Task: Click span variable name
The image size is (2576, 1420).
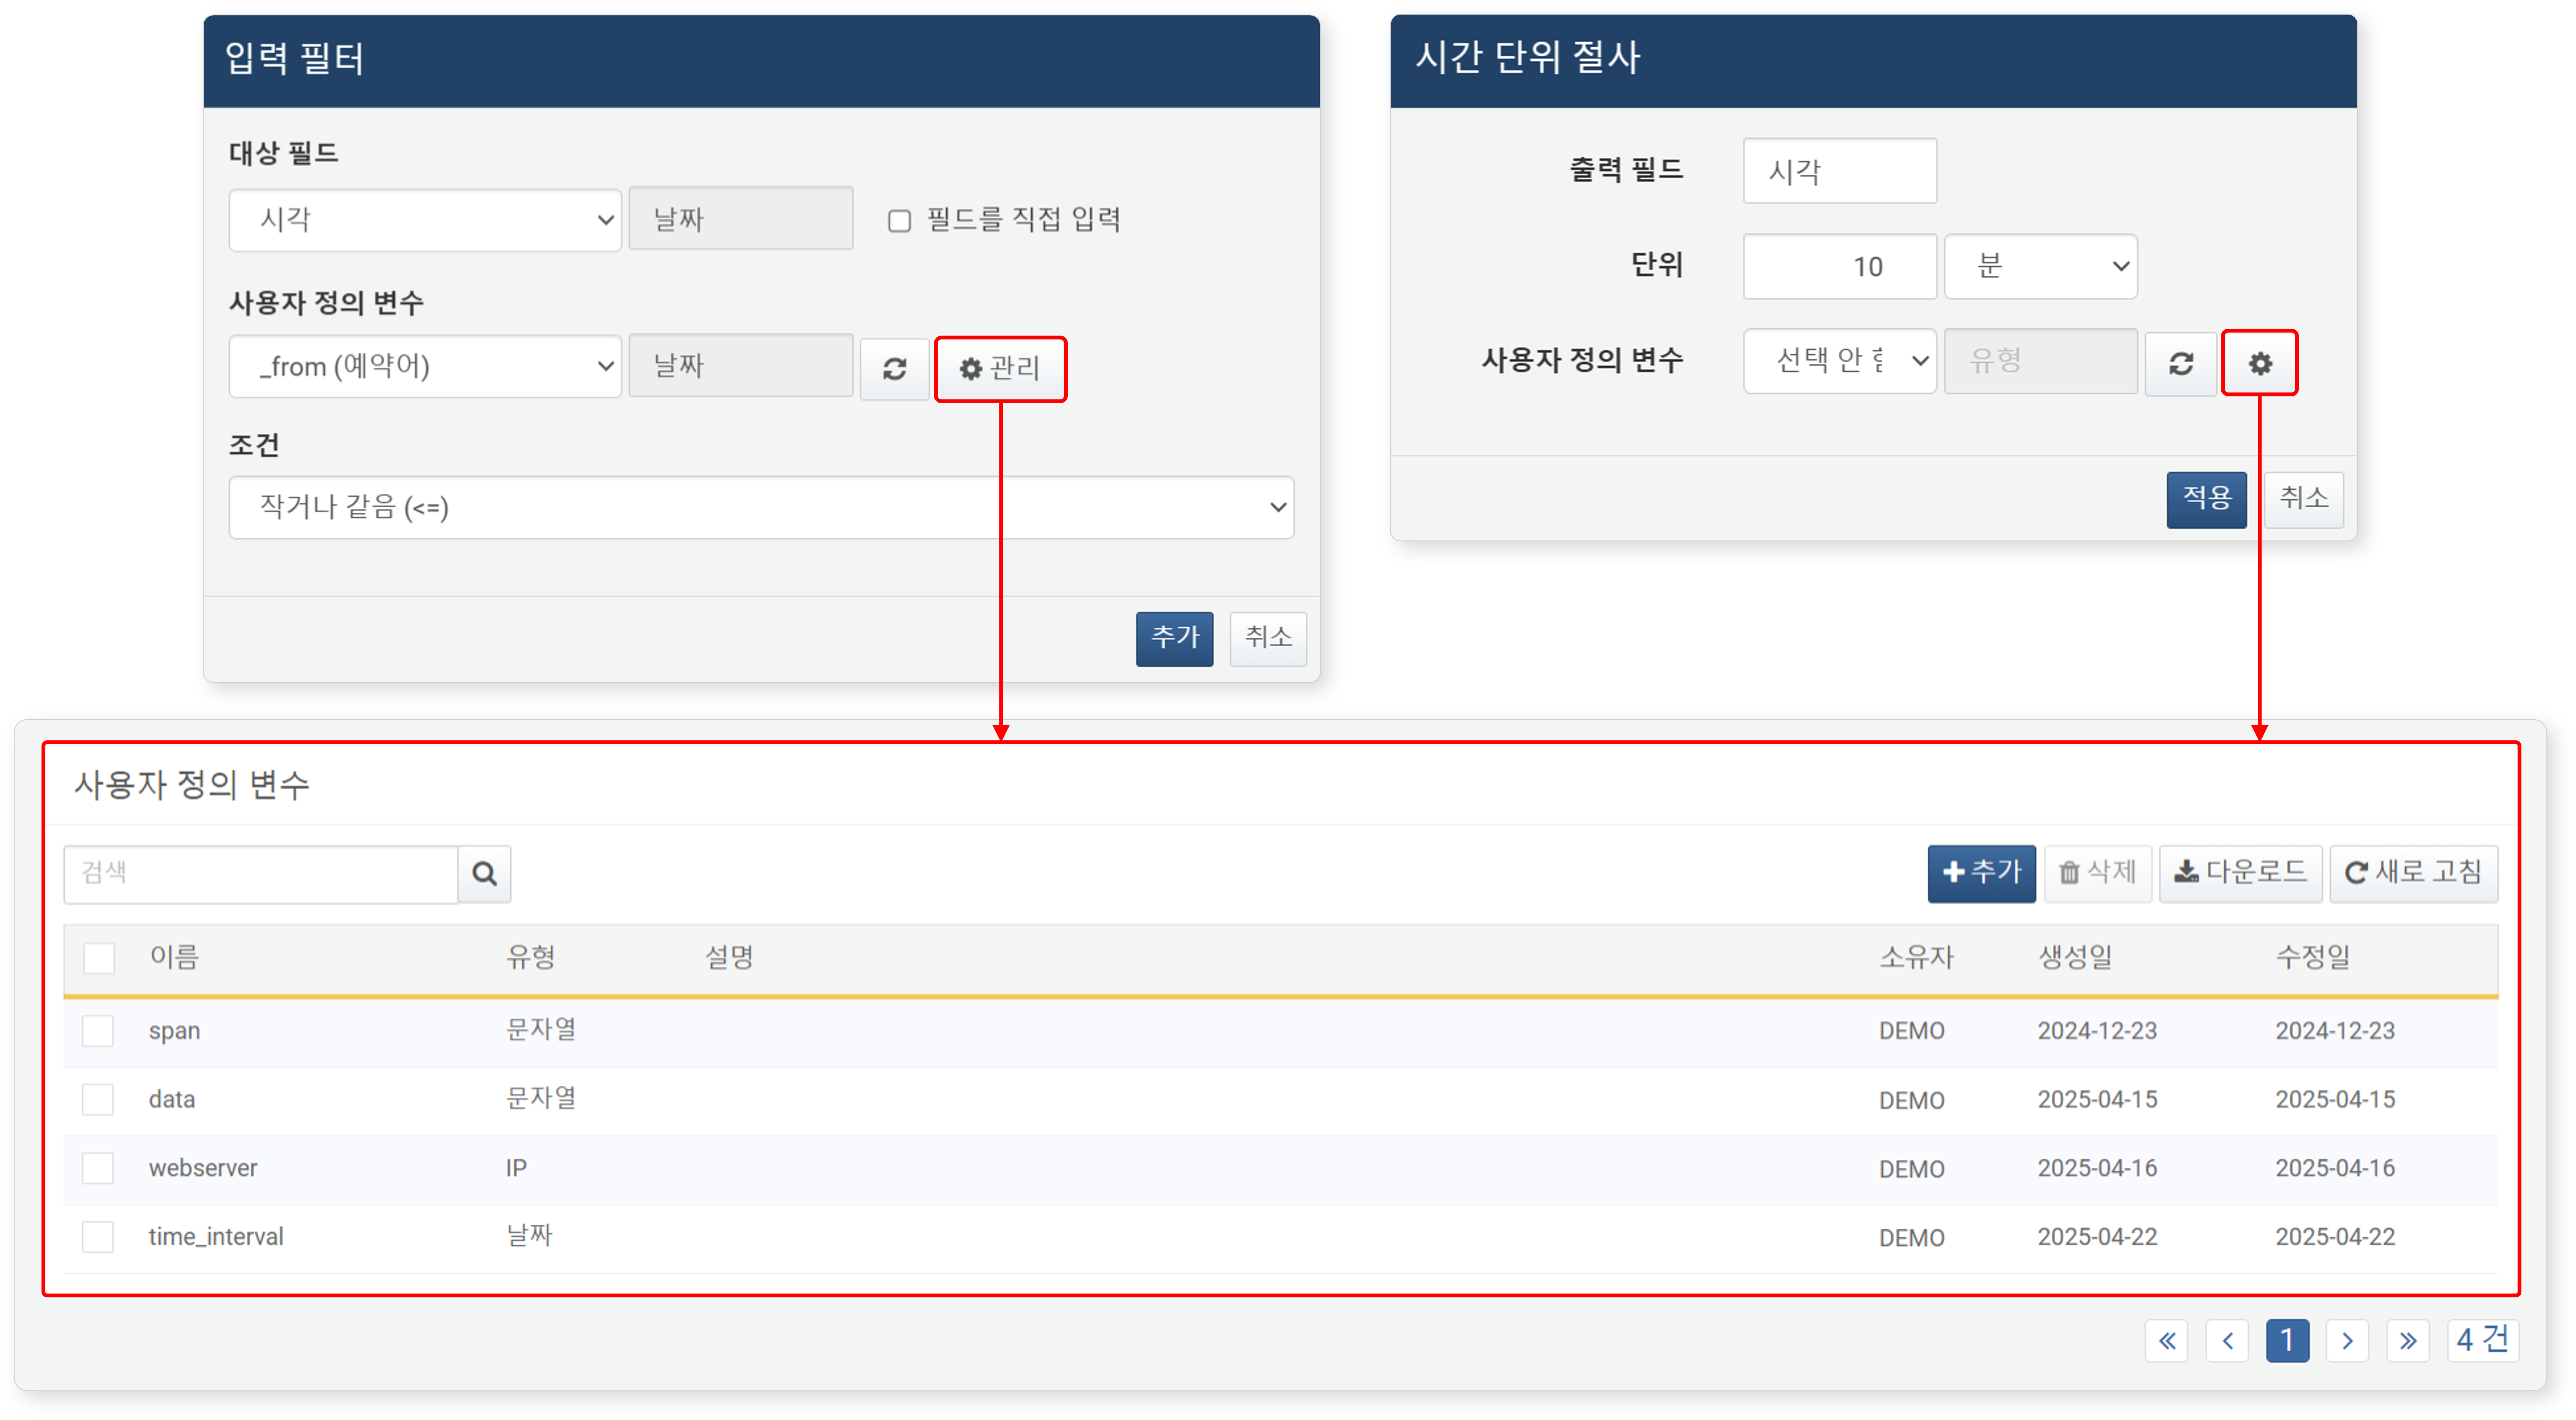Action: [174, 1031]
